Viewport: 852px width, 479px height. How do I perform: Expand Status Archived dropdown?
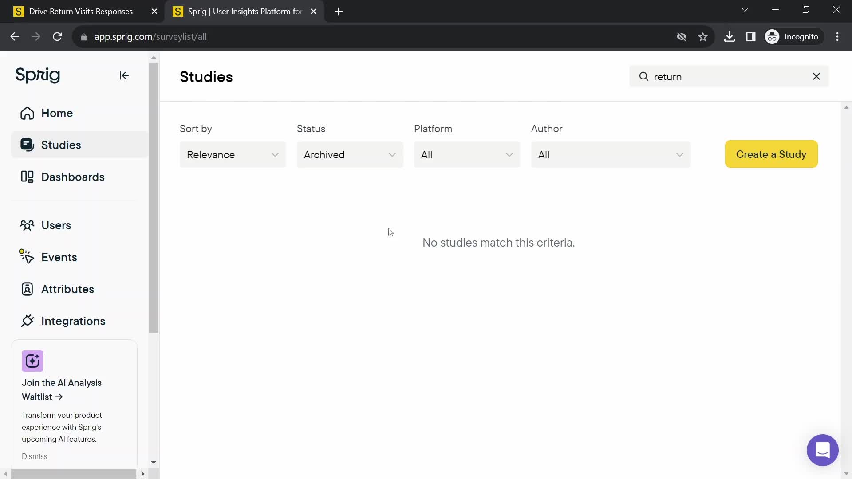pos(349,155)
